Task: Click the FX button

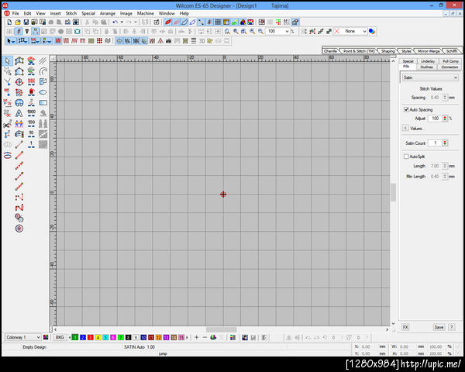Action: [405, 327]
